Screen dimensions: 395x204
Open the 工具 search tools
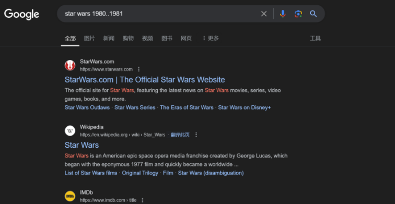[x=315, y=39]
